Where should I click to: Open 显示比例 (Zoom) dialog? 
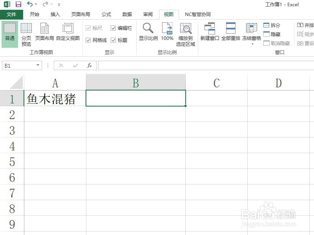click(x=148, y=33)
